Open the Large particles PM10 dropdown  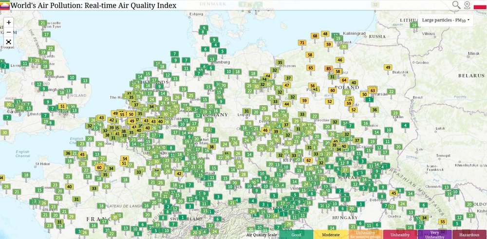tap(447, 20)
